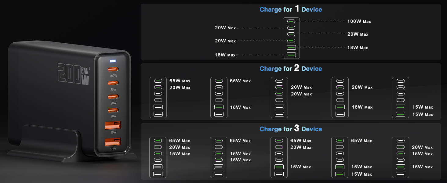Image resolution: width=447 pixels, height=183 pixels.
Task: Select the bottom USB-A icon in last diagram
Action: point(400,174)
